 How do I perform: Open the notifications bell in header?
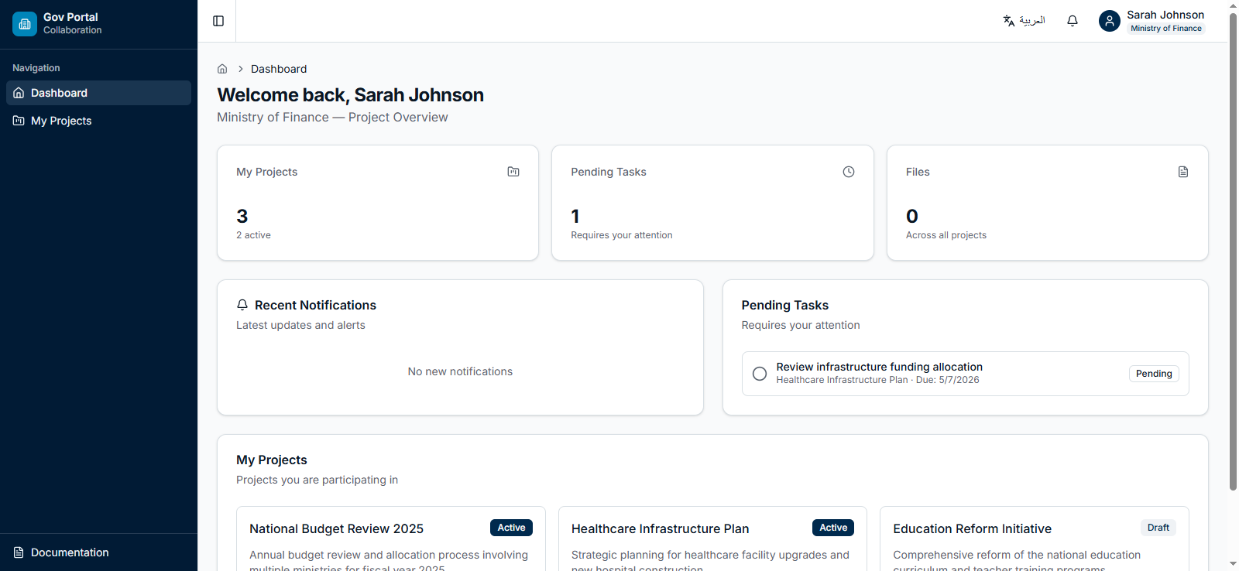[1073, 21]
